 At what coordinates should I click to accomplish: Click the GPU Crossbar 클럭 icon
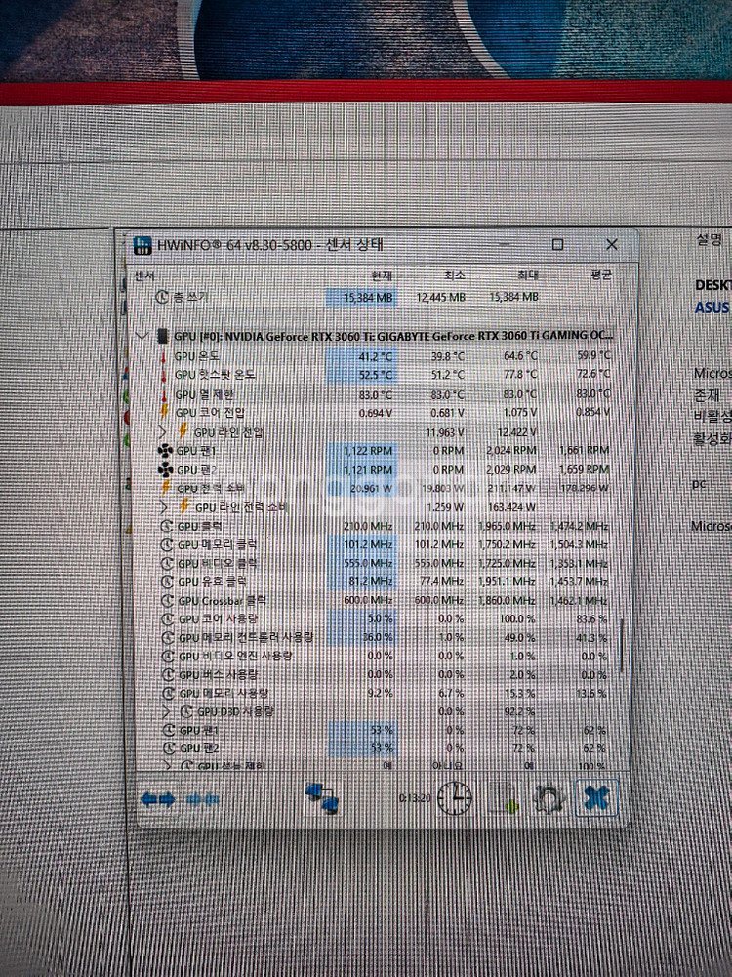[167, 601]
